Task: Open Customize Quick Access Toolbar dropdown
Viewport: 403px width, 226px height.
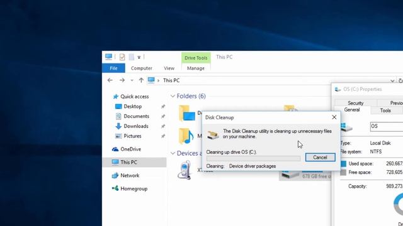Action: 139,57
